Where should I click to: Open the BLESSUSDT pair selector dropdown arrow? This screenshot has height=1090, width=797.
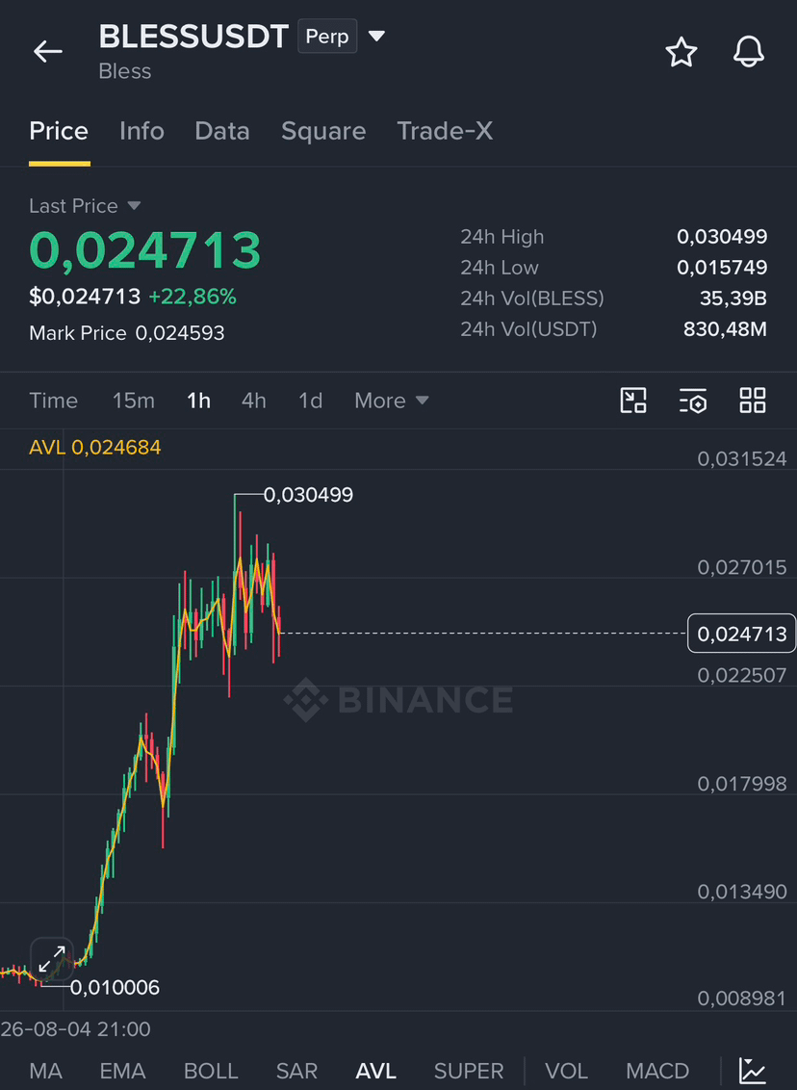pos(376,37)
